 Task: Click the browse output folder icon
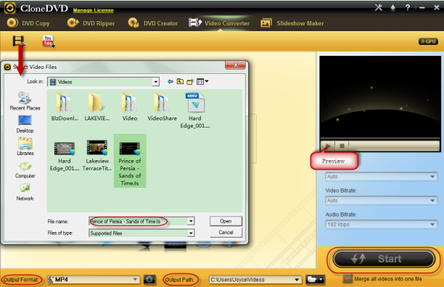click(315, 280)
